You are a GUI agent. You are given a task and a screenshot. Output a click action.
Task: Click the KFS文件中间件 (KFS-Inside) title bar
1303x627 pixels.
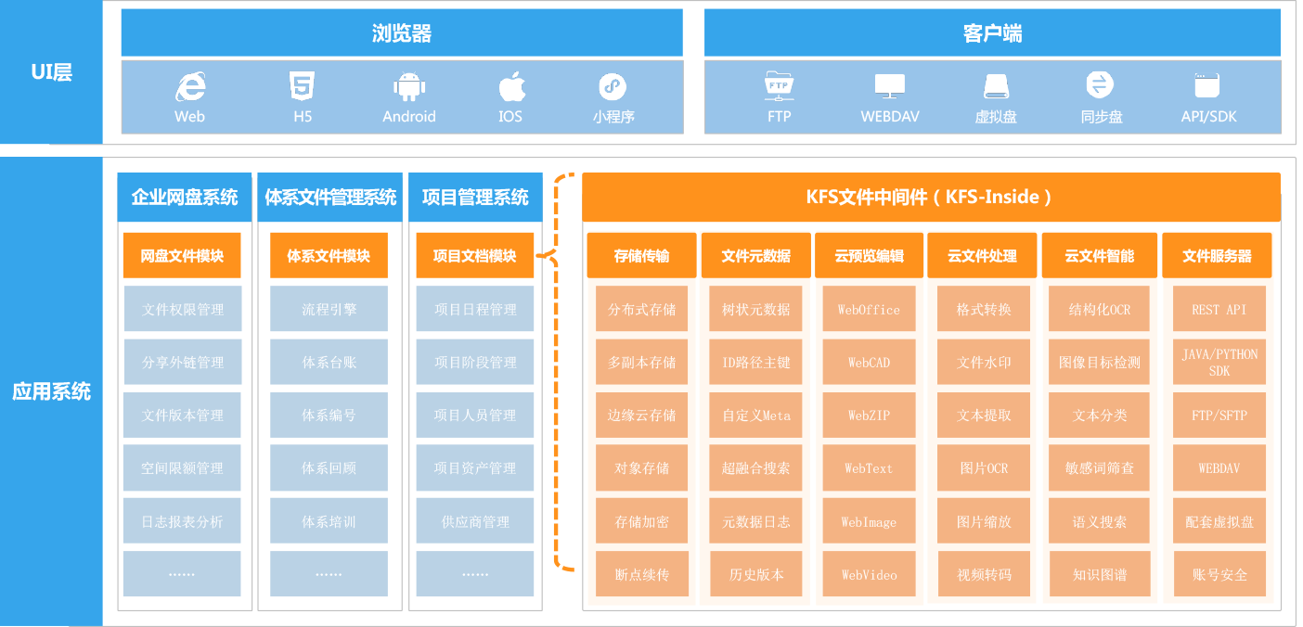coord(931,197)
